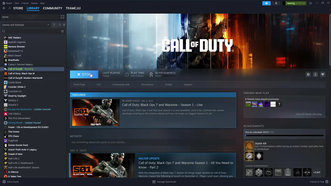Open the DLC link
The height and width of the screenshot is (186, 331).
point(99,84)
